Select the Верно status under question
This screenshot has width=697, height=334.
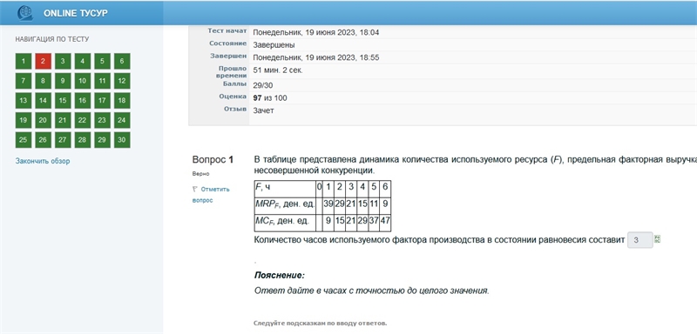201,174
